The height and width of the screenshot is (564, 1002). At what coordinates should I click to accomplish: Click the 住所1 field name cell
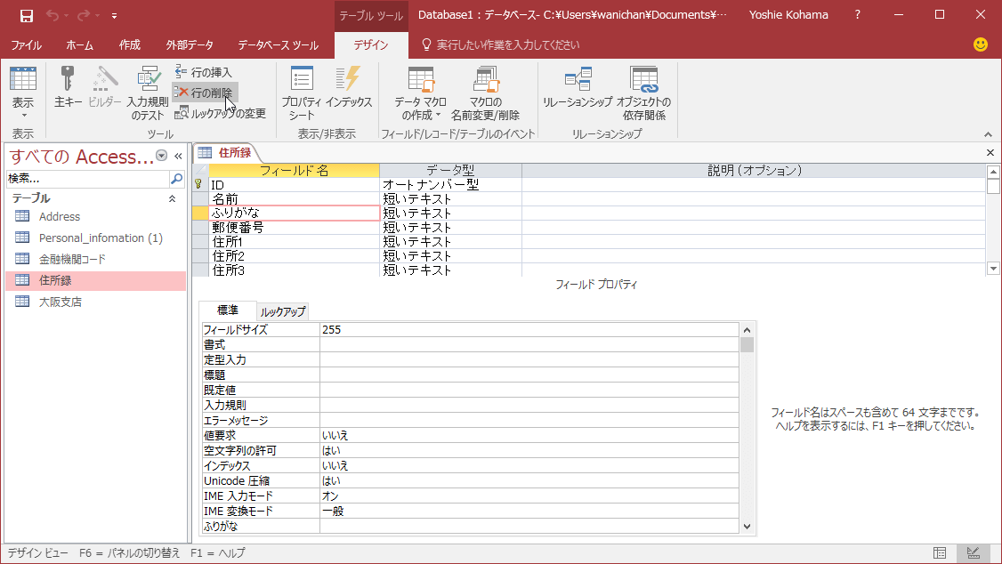click(x=294, y=241)
